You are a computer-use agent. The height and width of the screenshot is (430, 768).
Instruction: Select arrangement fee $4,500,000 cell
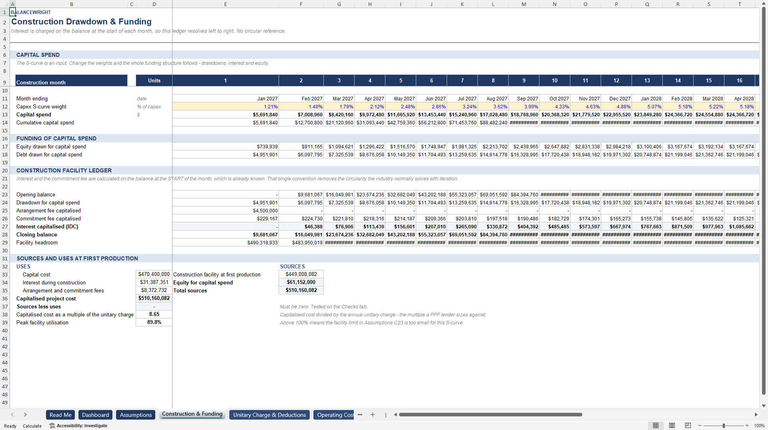(225, 210)
